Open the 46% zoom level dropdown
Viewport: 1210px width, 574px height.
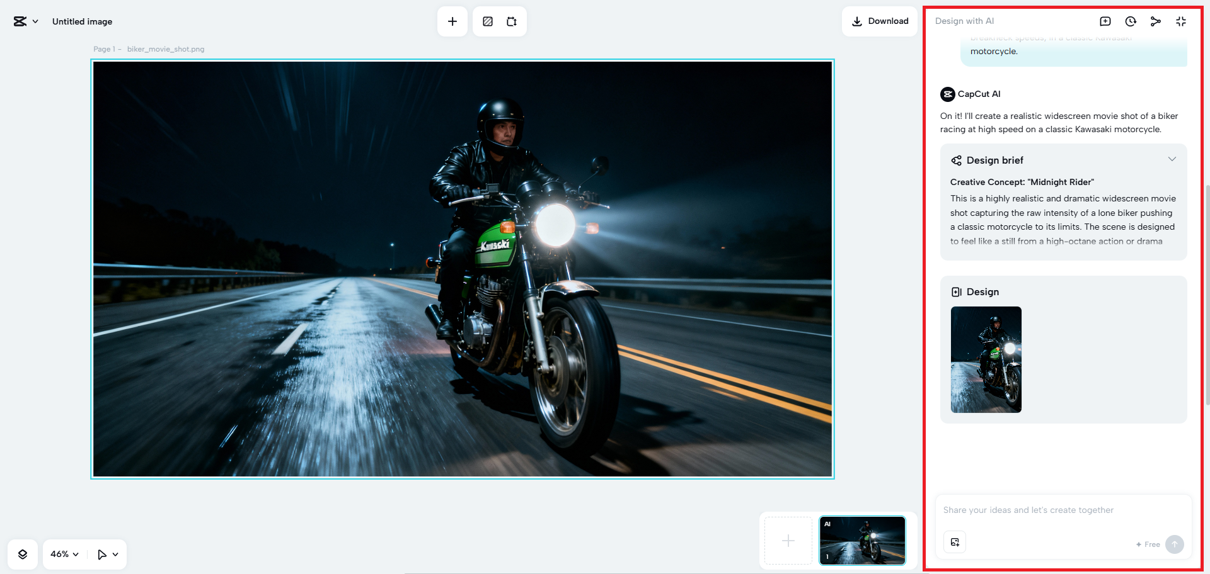64,554
